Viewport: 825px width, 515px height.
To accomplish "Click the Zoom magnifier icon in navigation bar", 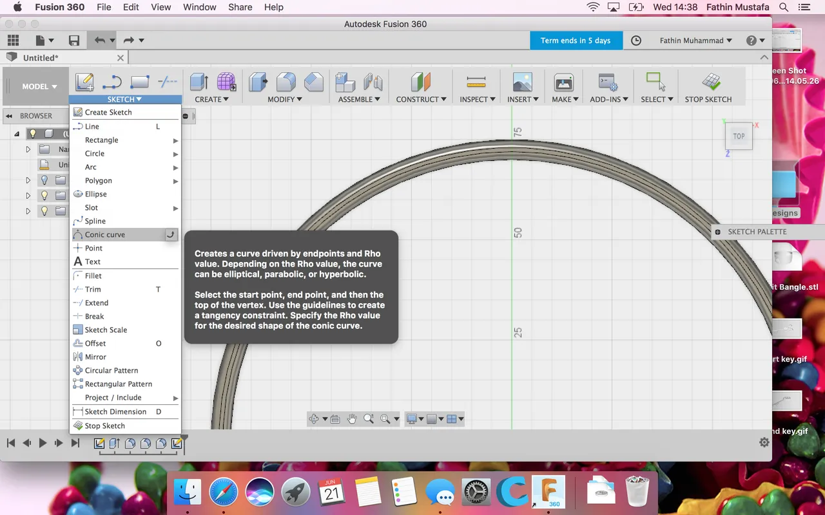I will coord(369,419).
